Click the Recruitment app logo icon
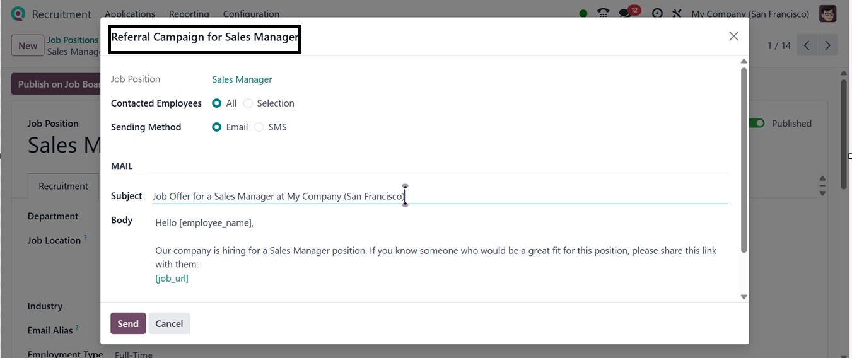This screenshot has width=852, height=358. point(18,14)
